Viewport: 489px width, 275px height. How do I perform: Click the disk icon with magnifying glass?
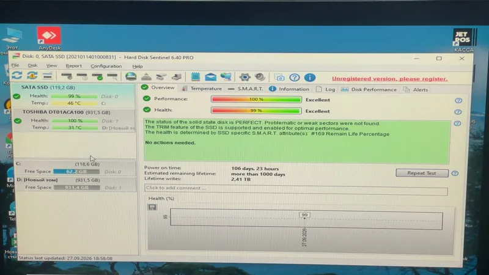pos(112,76)
